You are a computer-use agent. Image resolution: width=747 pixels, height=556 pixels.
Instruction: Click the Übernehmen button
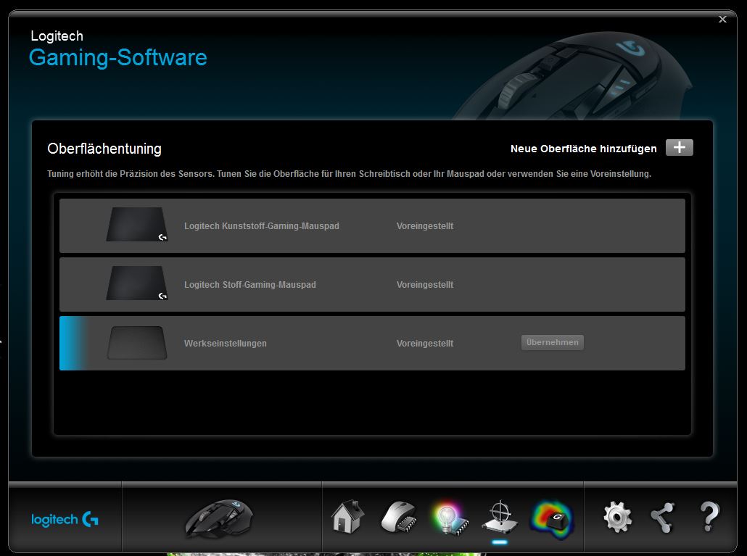552,342
